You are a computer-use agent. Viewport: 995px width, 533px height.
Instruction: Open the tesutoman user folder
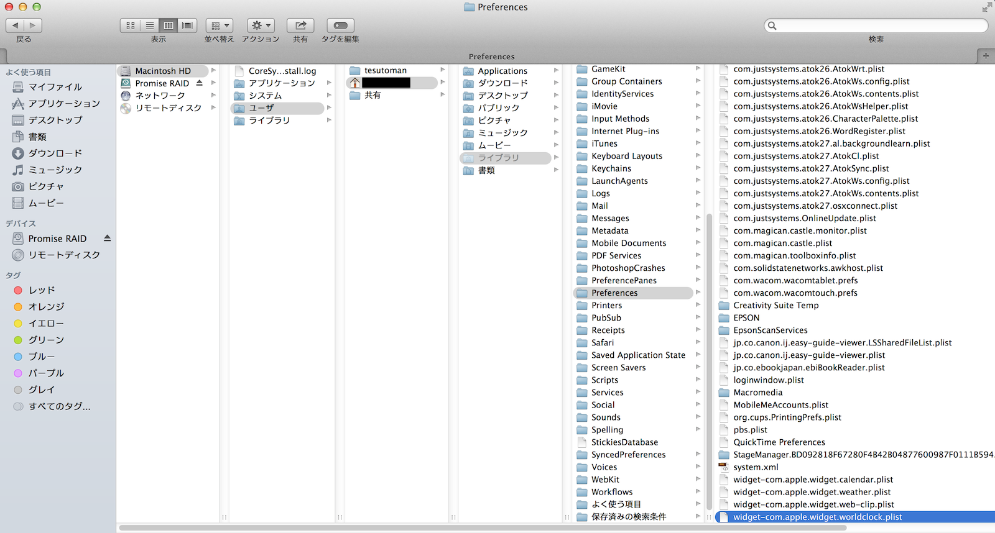tap(386, 70)
